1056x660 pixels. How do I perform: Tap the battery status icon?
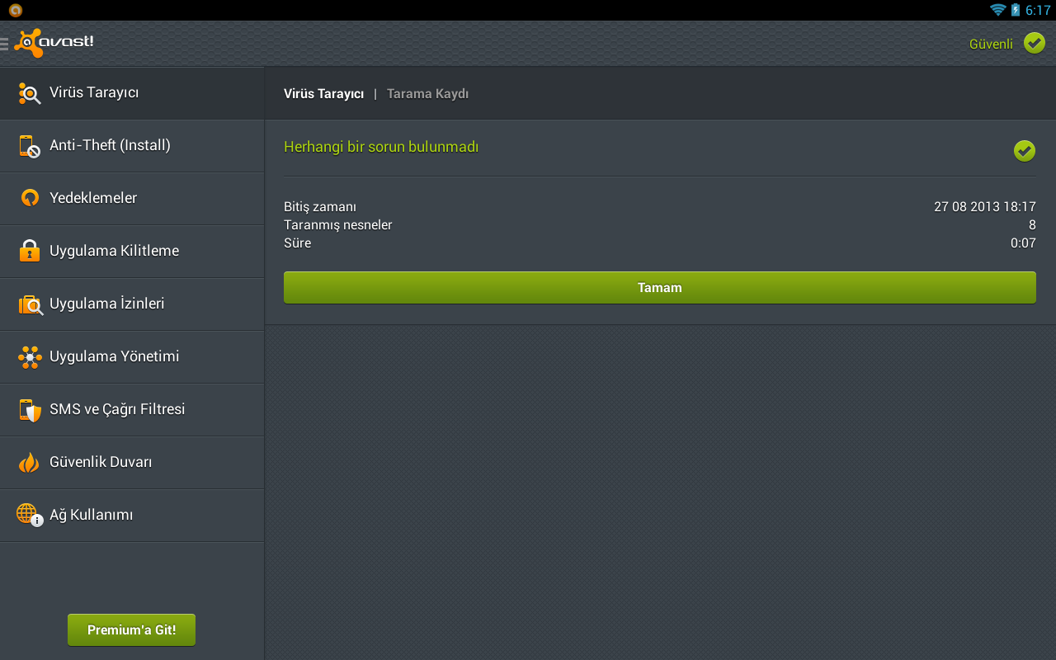(1016, 10)
